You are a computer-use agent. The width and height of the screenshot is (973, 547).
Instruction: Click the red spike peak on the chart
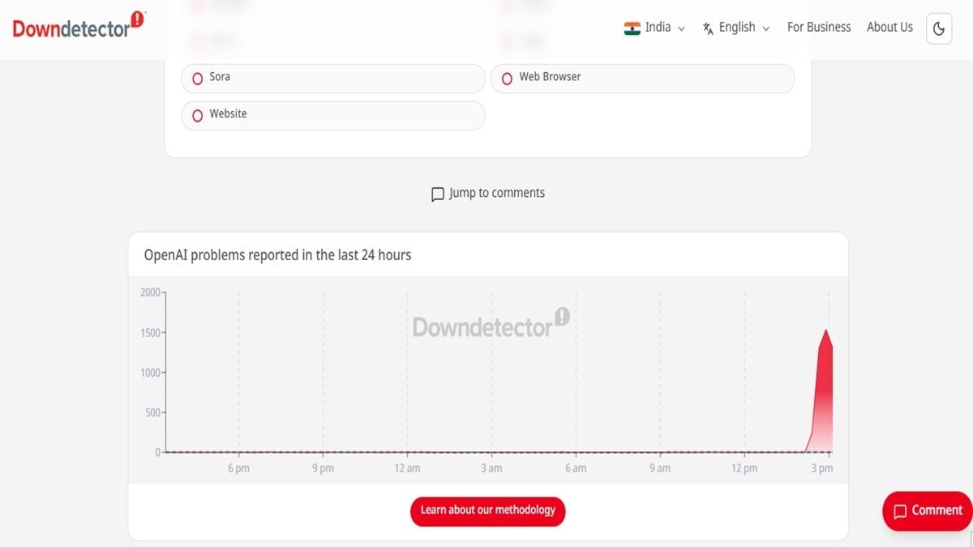click(x=825, y=330)
